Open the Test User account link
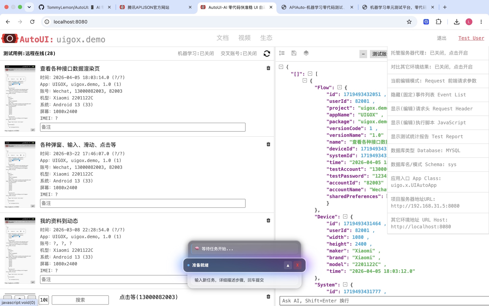This screenshot has height=306, width=489. pyautogui.click(x=471, y=38)
